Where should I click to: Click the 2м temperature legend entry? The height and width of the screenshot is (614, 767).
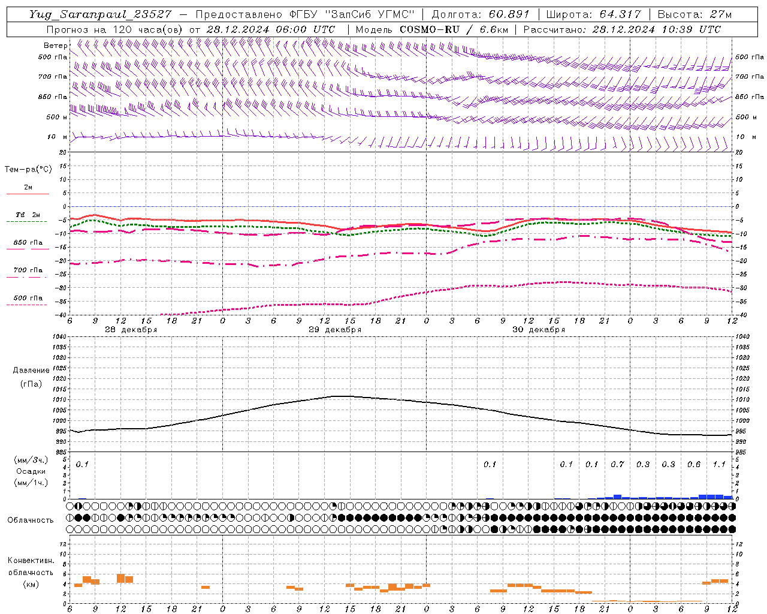[28, 187]
